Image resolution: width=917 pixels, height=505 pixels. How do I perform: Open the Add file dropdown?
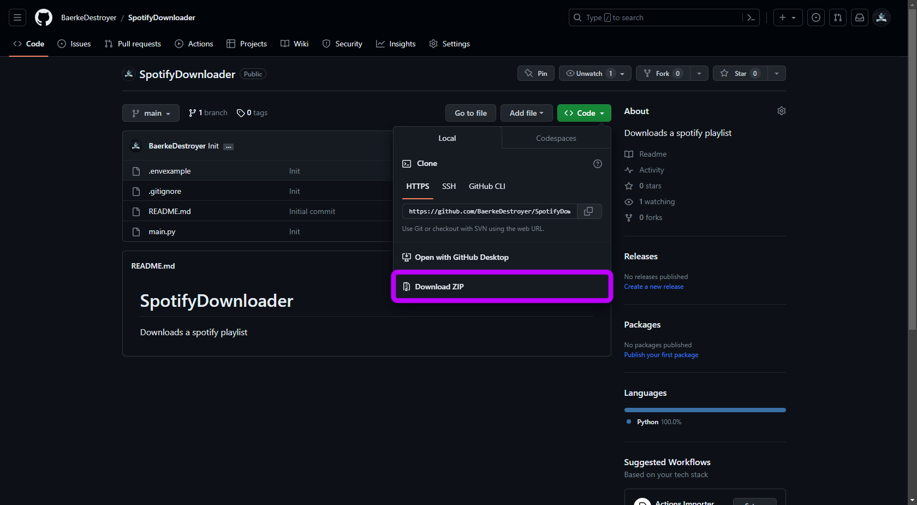(526, 113)
